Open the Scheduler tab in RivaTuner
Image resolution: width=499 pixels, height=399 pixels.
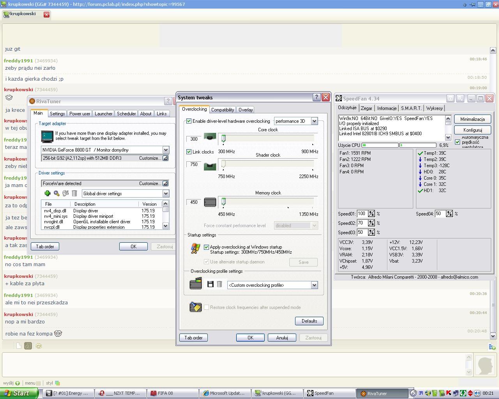(126, 114)
